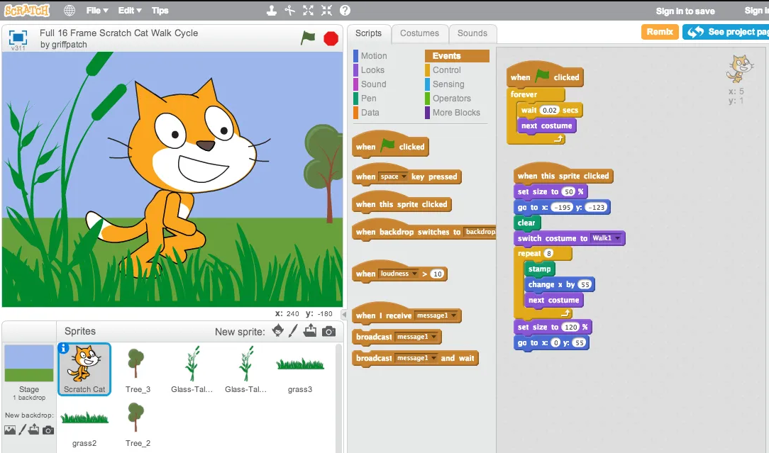The image size is (769, 453).
Task: Open message1 dropdown in when I receive
Action: (436, 315)
